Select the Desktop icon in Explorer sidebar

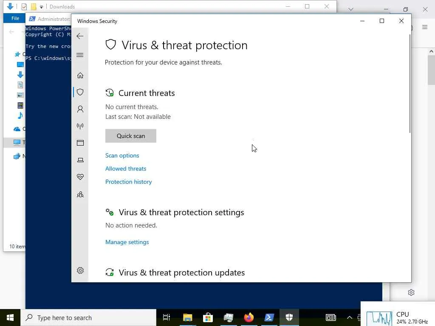[20, 65]
